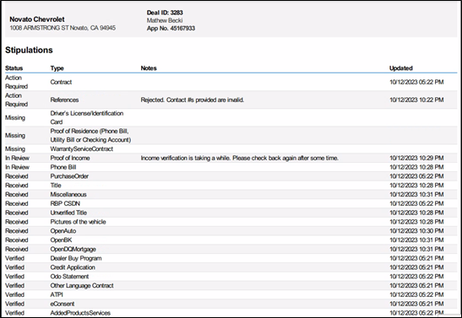
Task: Select dealer address 1008 ARMSTRONG ST Novato
Action: [63, 28]
